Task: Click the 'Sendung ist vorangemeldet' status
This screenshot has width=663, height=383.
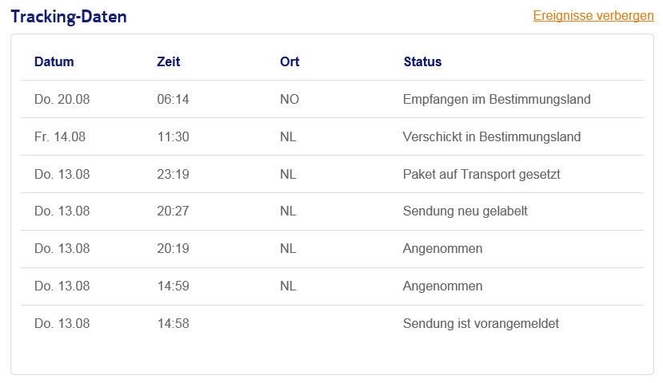Action: (x=481, y=324)
